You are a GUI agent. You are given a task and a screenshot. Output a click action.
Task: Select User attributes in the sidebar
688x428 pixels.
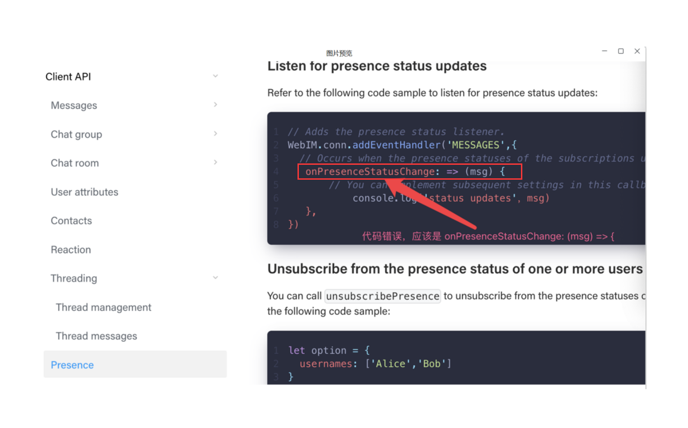pyautogui.click(x=84, y=192)
